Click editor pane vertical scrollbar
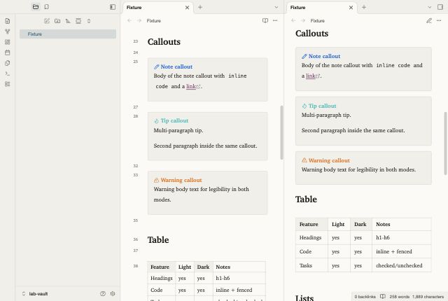 tap(281, 132)
